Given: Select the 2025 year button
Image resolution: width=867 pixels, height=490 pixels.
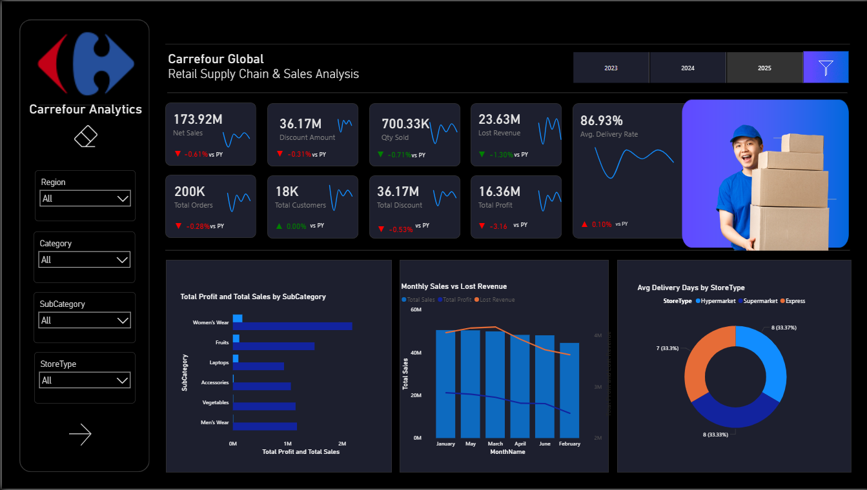Looking at the screenshot, I should (x=764, y=67).
